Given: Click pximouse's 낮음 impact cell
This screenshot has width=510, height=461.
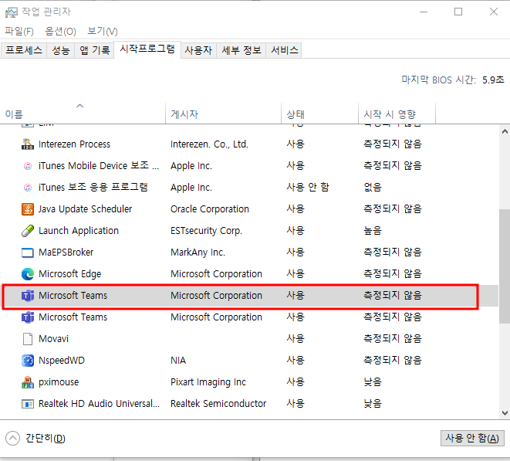Looking at the screenshot, I should (373, 382).
